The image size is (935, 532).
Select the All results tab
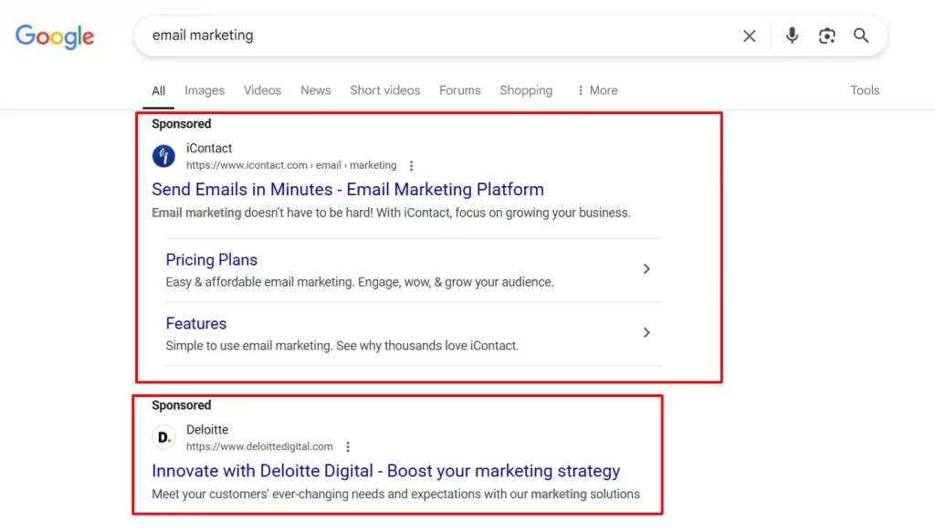coord(158,90)
